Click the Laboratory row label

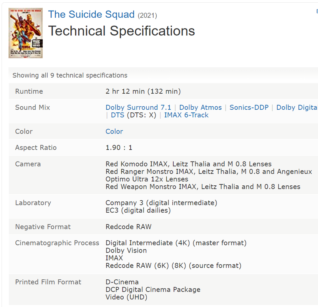(x=33, y=203)
